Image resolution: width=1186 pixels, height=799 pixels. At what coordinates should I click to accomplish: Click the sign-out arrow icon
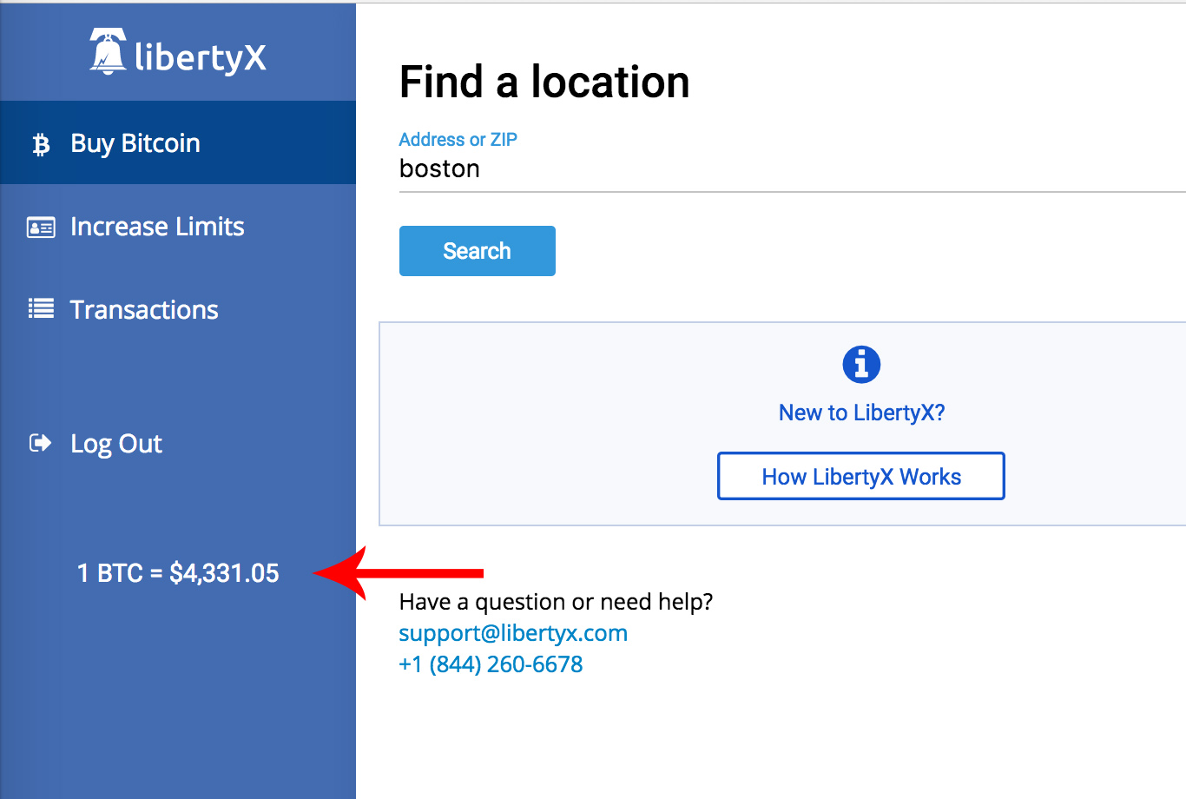41,444
